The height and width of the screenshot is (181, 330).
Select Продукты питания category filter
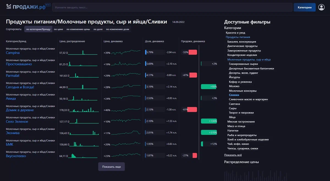[238, 37]
